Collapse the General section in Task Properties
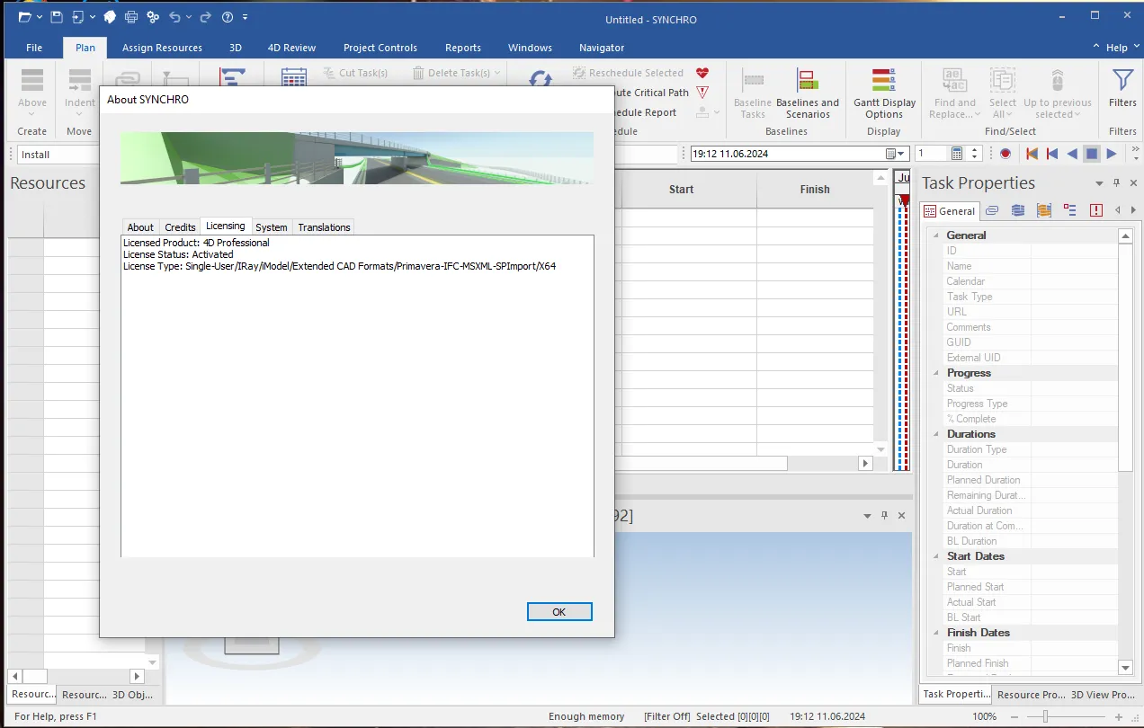The height and width of the screenshot is (728, 1144). click(x=935, y=235)
